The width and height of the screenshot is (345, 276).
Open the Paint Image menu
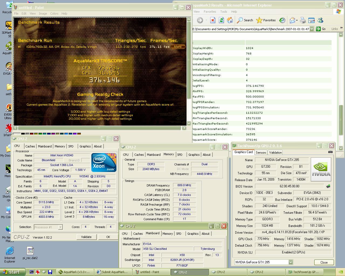click(x=43, y=13)
